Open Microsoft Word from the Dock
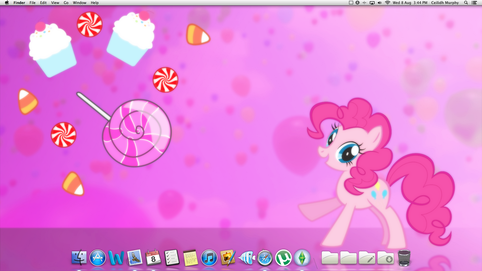This screenshot has height=271, width=482. click(x=116, y=258)
